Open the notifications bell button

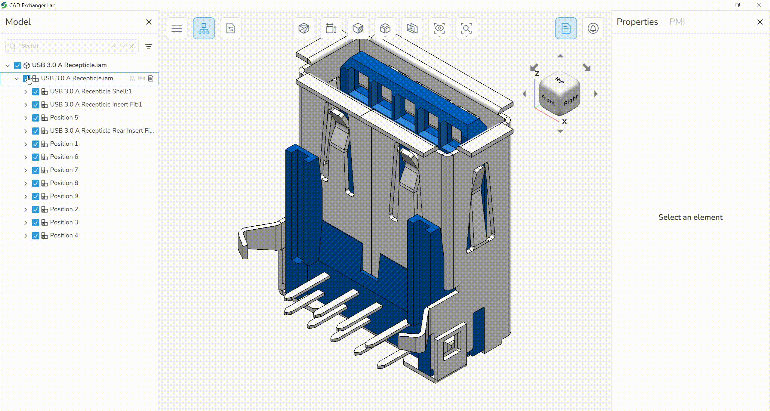click(593, 28)
